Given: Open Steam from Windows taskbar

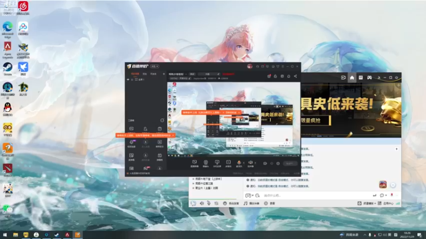Looking at the screenshot, I should click(x=57, y=235).
